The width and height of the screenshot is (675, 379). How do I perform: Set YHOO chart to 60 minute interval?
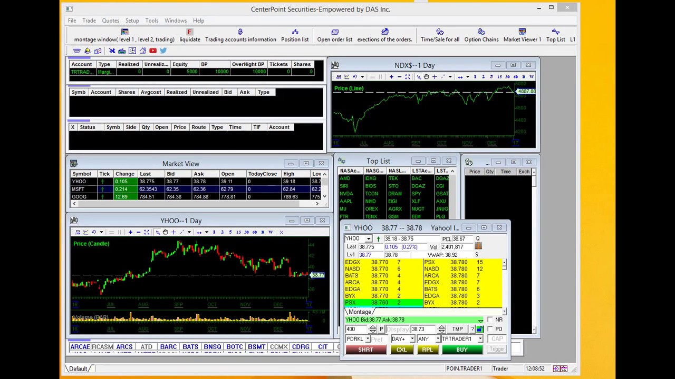click(x=255, y=232)
